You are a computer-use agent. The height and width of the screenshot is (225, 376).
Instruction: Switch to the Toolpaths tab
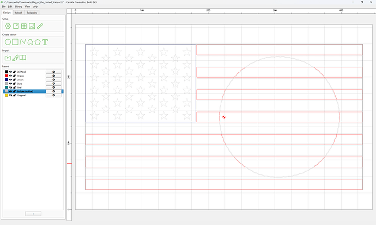(x=32, y=12)
